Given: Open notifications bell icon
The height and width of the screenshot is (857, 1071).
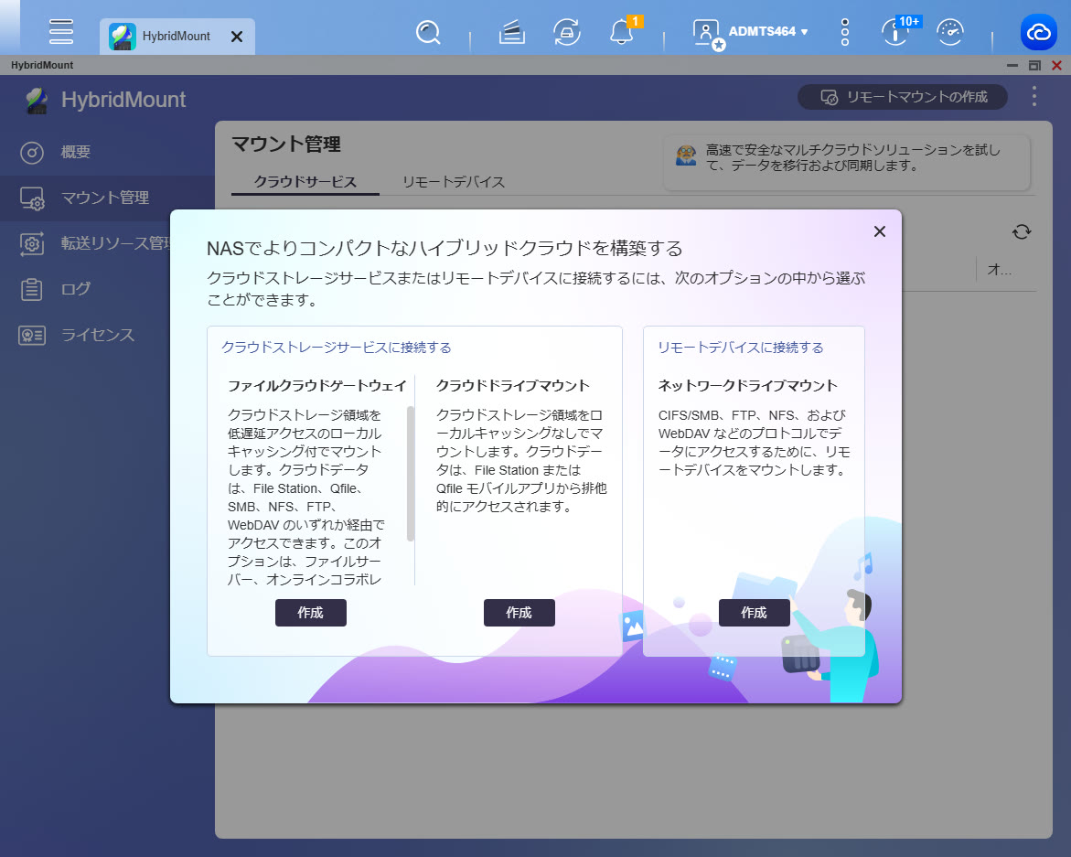Looking at the screenshot, I should (621, 33).
